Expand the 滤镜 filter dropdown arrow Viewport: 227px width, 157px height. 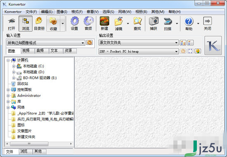(x=128, y=23)
